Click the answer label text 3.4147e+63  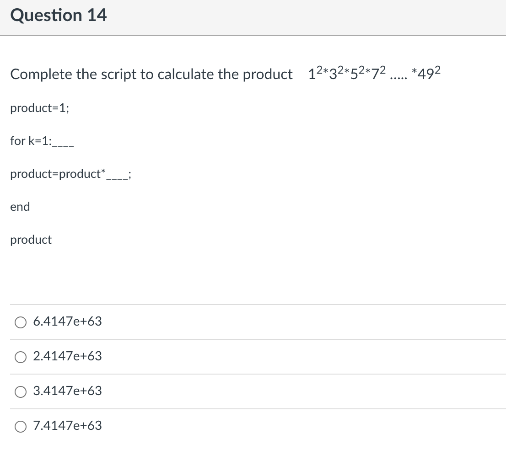pyautogui.click(x=67, y=391)
